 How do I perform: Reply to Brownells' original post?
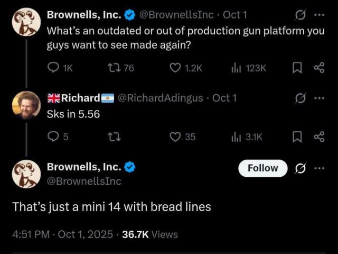point(53,68)
